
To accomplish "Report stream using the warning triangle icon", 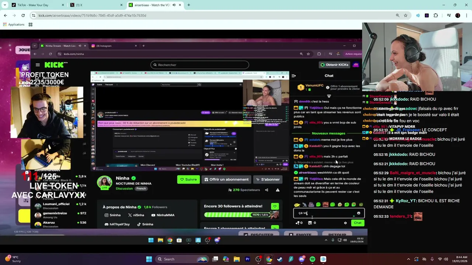I will [278, 190].
